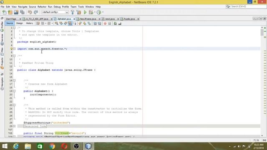Click the Uncomment code icon
The height and width of the screenshot is (150, 267).
point(120,23)
